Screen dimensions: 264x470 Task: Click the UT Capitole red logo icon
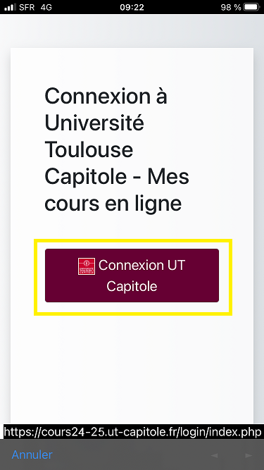pyautogui.click(x=87, y=266)
